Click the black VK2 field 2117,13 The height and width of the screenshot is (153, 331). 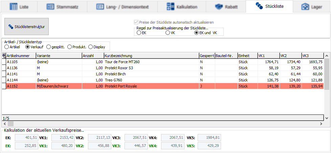click(x=100, y=138)
